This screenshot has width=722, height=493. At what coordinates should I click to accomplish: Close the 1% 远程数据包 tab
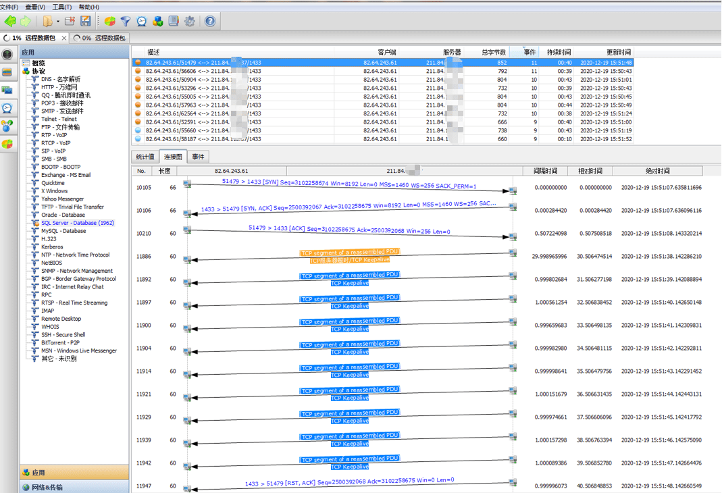click(64, 38)
